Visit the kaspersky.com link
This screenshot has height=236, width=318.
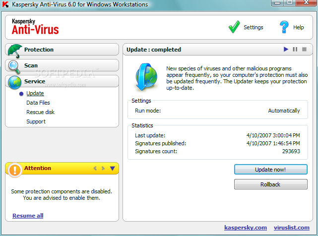coord(246,228)
